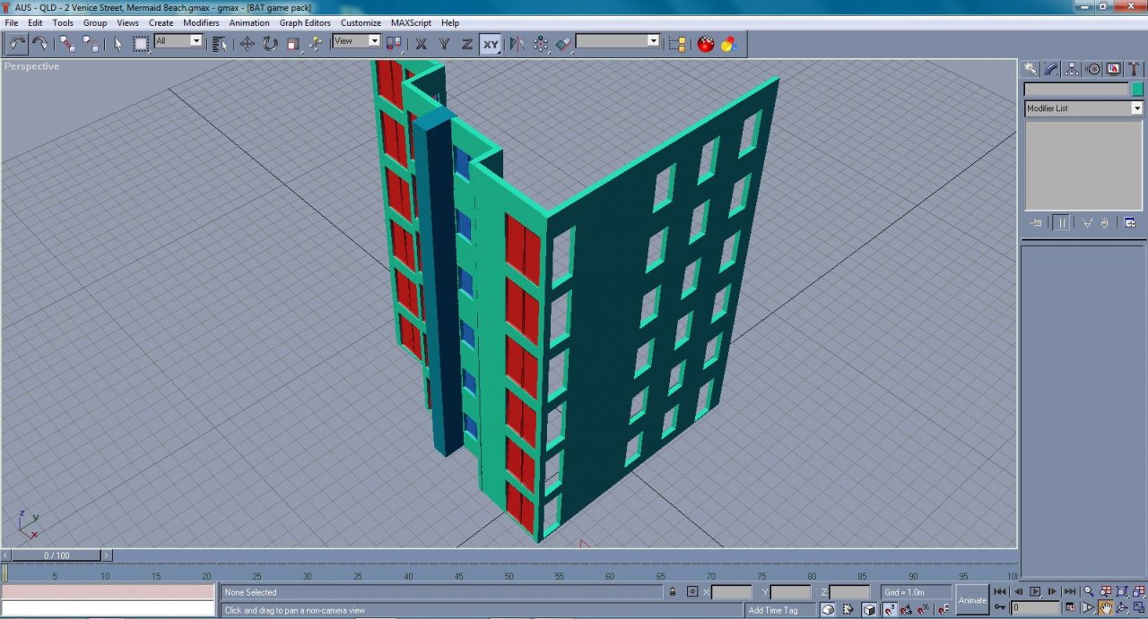
Task: Toggle the Angle Snap button
Action: tap(907, 609)
